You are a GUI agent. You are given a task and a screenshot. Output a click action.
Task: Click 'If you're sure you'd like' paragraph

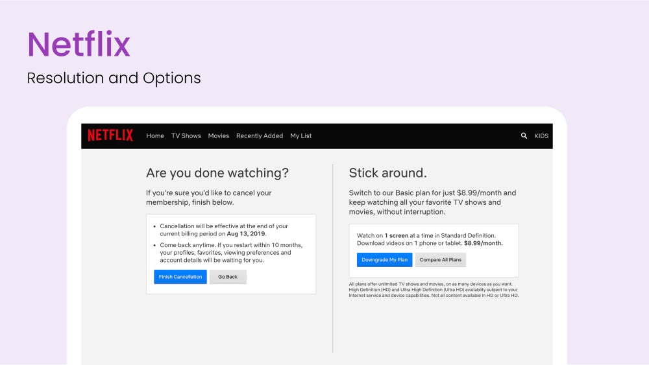click(208, 198)
